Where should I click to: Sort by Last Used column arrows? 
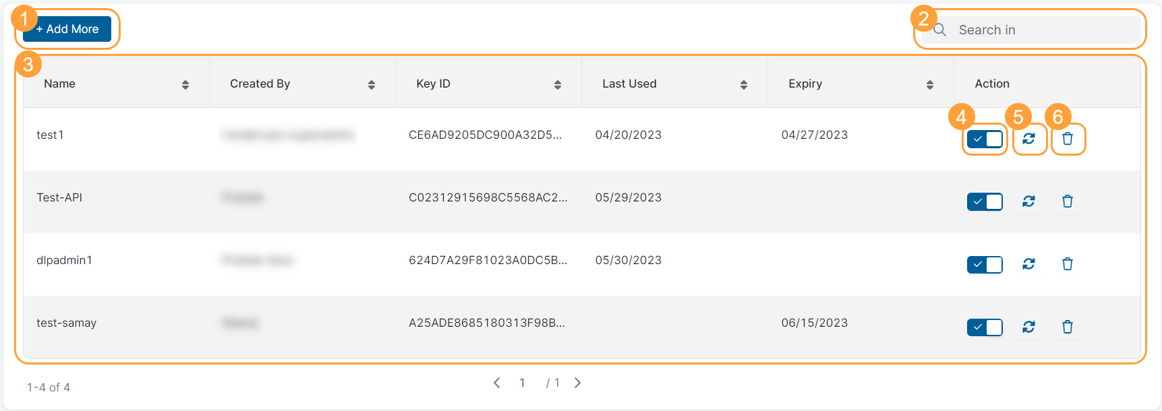pos(744,84)
